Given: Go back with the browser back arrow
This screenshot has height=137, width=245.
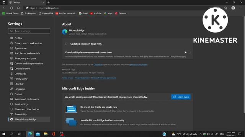Looking at the screenshot, I should [x=4, y=8].
